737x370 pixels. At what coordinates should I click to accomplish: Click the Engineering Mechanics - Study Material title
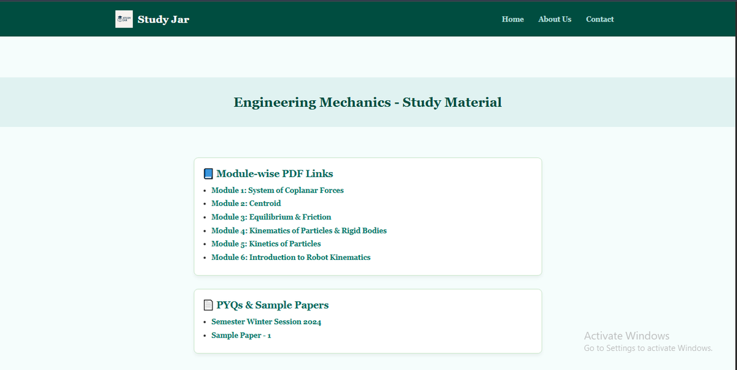[x=368, y=103]
